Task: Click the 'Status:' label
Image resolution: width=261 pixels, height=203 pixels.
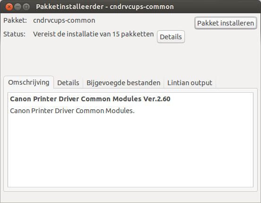Action: tap(15, 34)
